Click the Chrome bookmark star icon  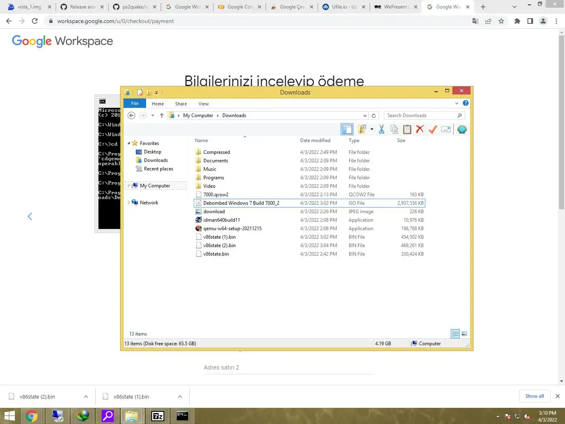click(501, 21)
